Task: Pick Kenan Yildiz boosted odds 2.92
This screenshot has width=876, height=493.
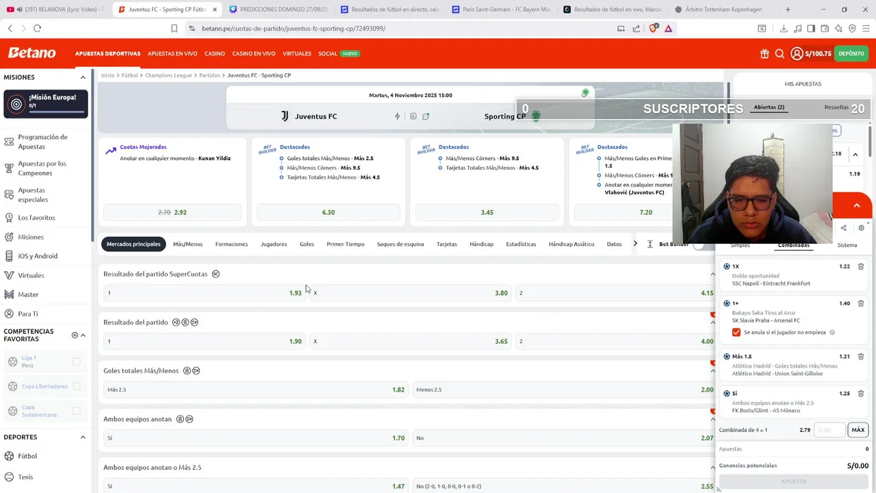Action: [x=172, y=212]
